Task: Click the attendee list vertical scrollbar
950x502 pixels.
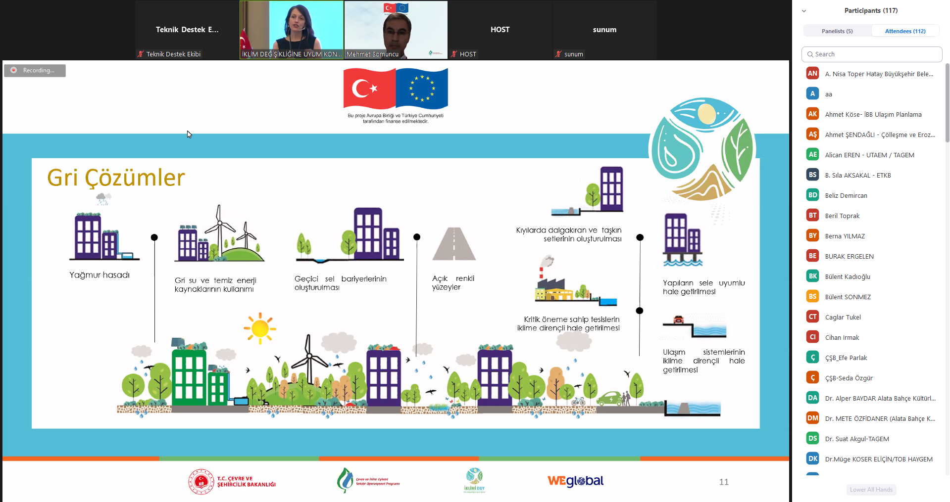Action: [947, 102]
